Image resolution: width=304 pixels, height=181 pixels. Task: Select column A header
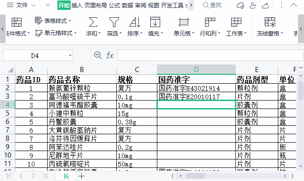[31, 70]
